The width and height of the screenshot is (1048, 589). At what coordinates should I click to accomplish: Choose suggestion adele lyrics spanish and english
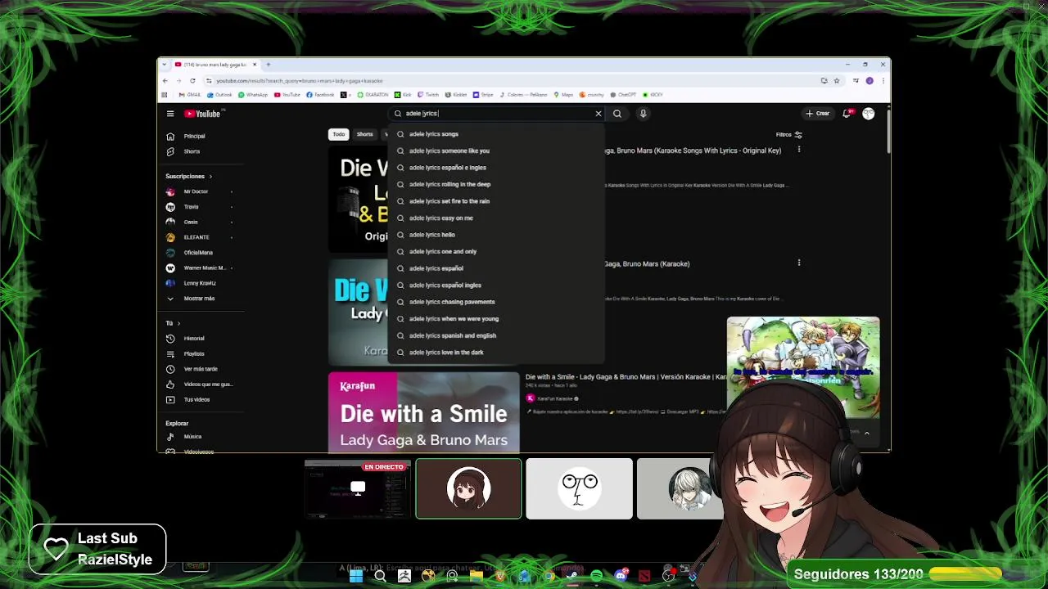(x=497, y=335)
